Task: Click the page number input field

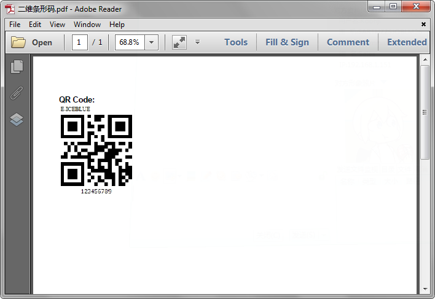Action: [x=80, y=42]
